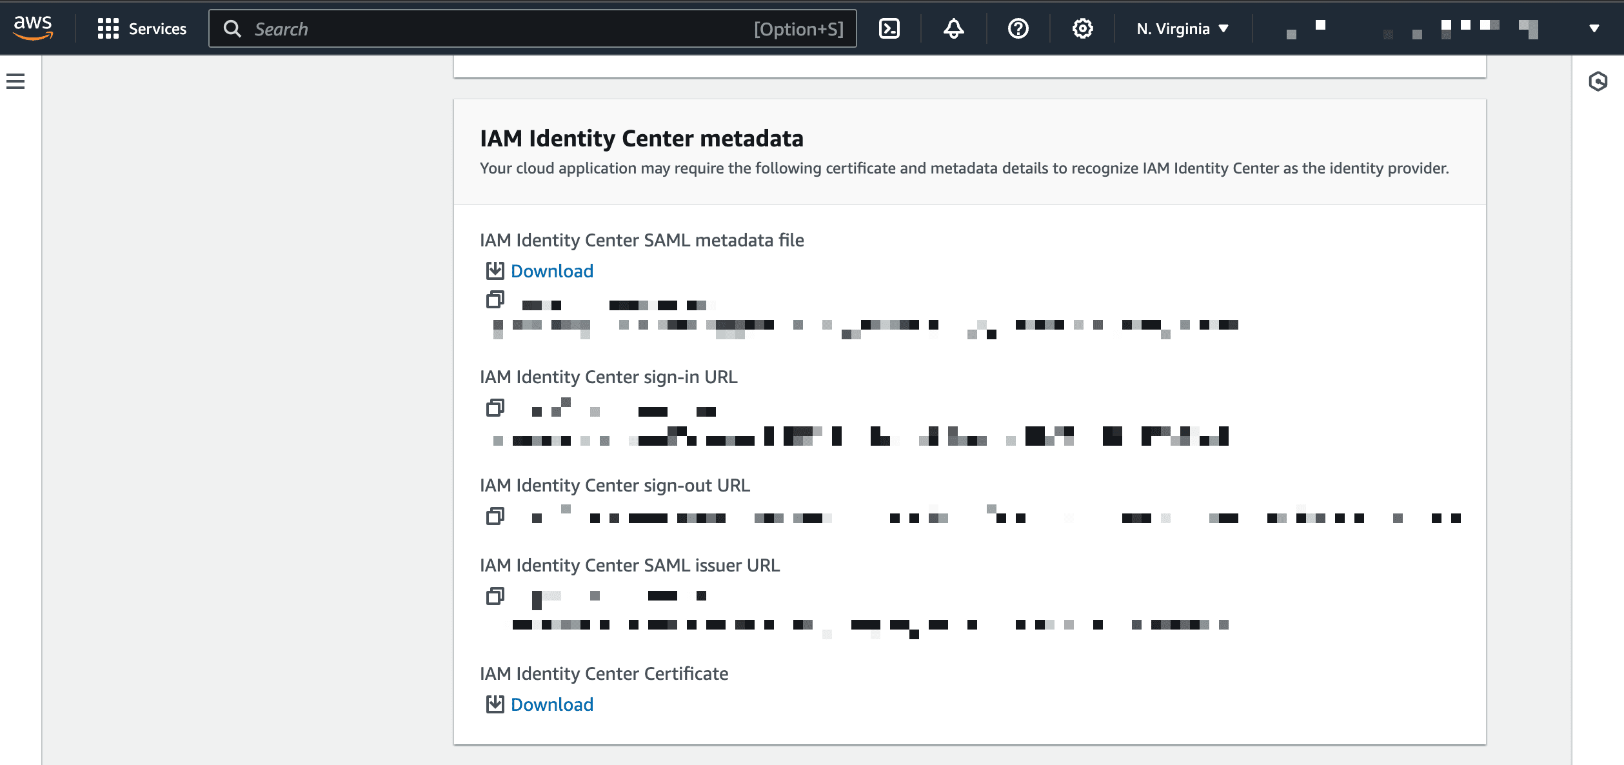The width and height of the screenshot is (1624, 765).
Task: Click the notifications bell icon
Action: (953, 28)
